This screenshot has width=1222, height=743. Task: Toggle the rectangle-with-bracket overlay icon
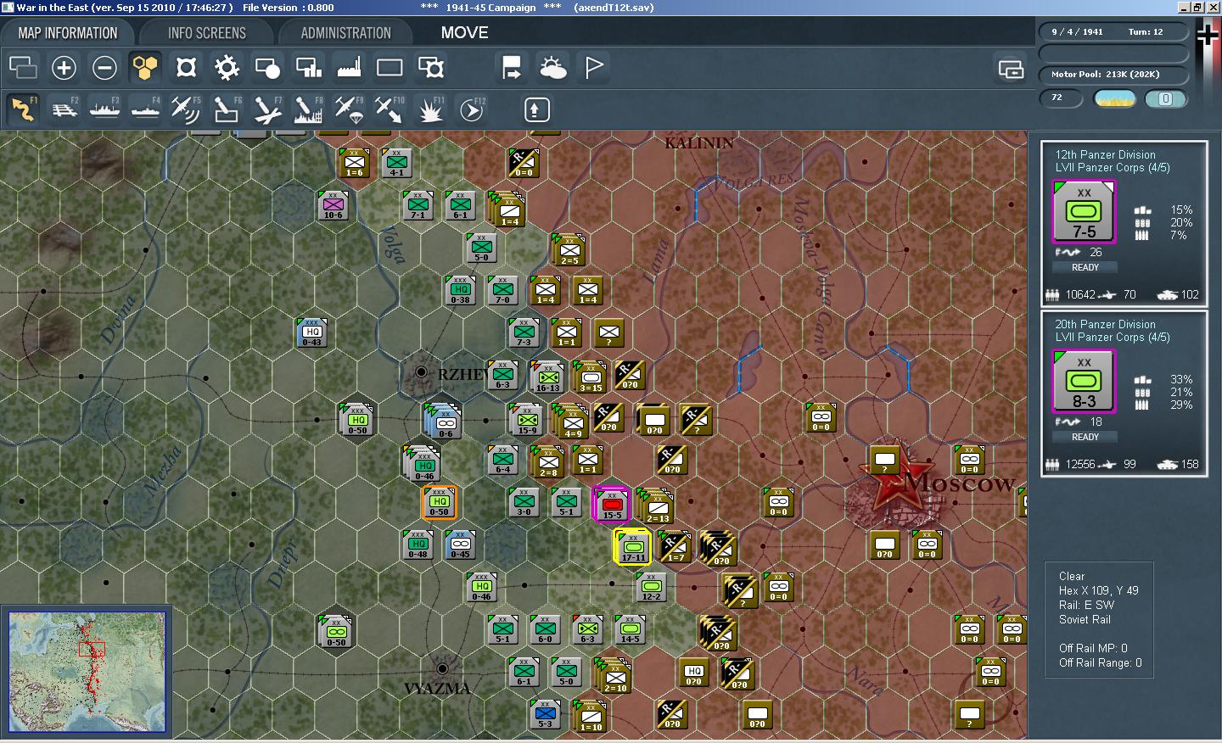point(431,68)
